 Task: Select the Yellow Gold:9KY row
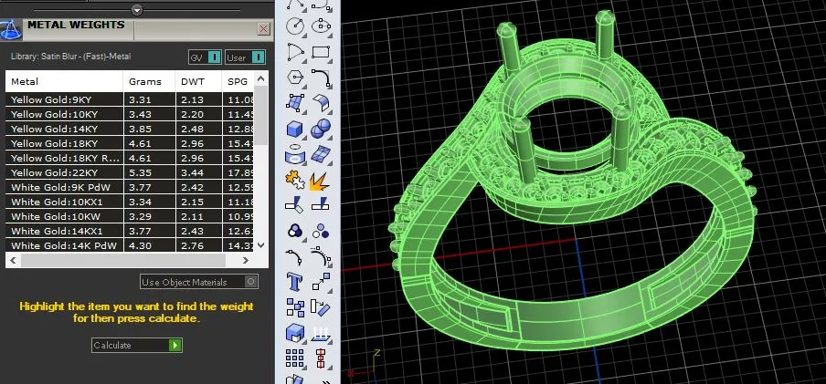130,99
